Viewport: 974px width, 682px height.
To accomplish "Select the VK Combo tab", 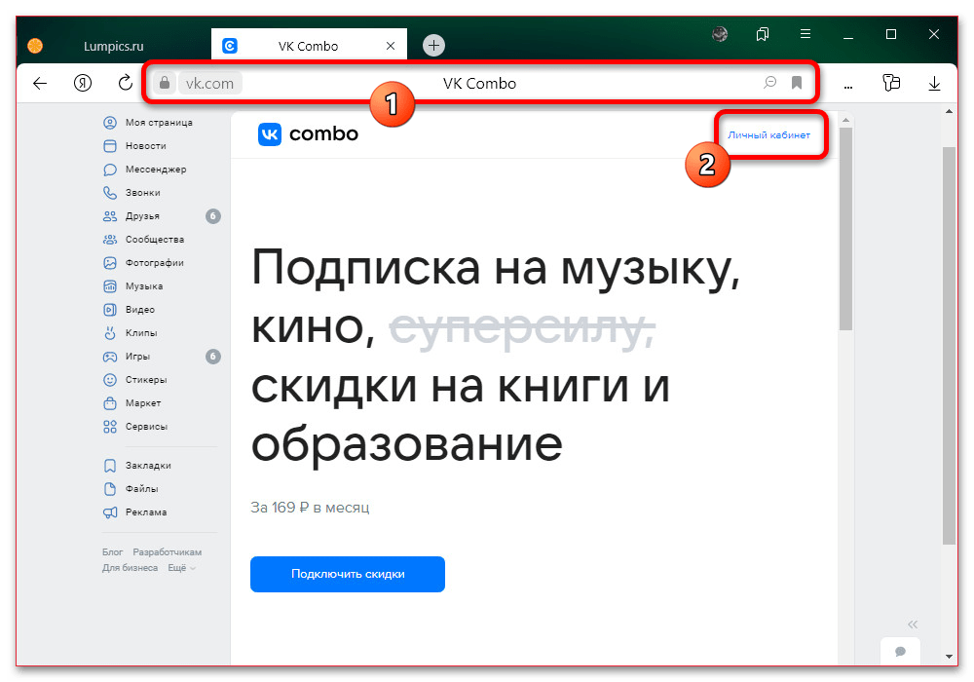I will [309, 46].
